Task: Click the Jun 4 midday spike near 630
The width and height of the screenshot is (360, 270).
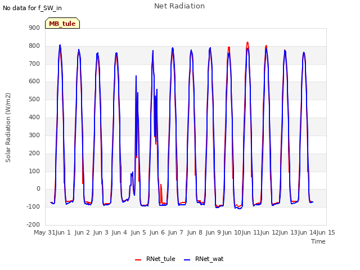Action: coord(136,76)
